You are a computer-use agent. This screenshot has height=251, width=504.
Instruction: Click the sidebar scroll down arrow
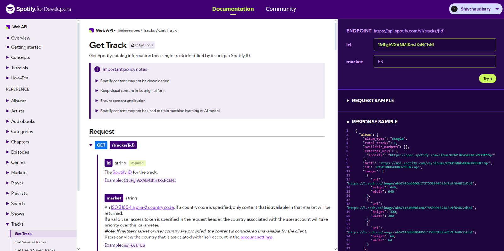tap(78, 249)
